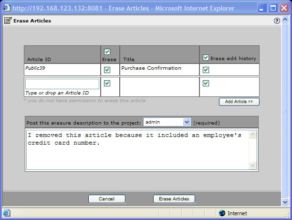Click the Erase Articles button
Screen dimensions: 292x220
174,199
